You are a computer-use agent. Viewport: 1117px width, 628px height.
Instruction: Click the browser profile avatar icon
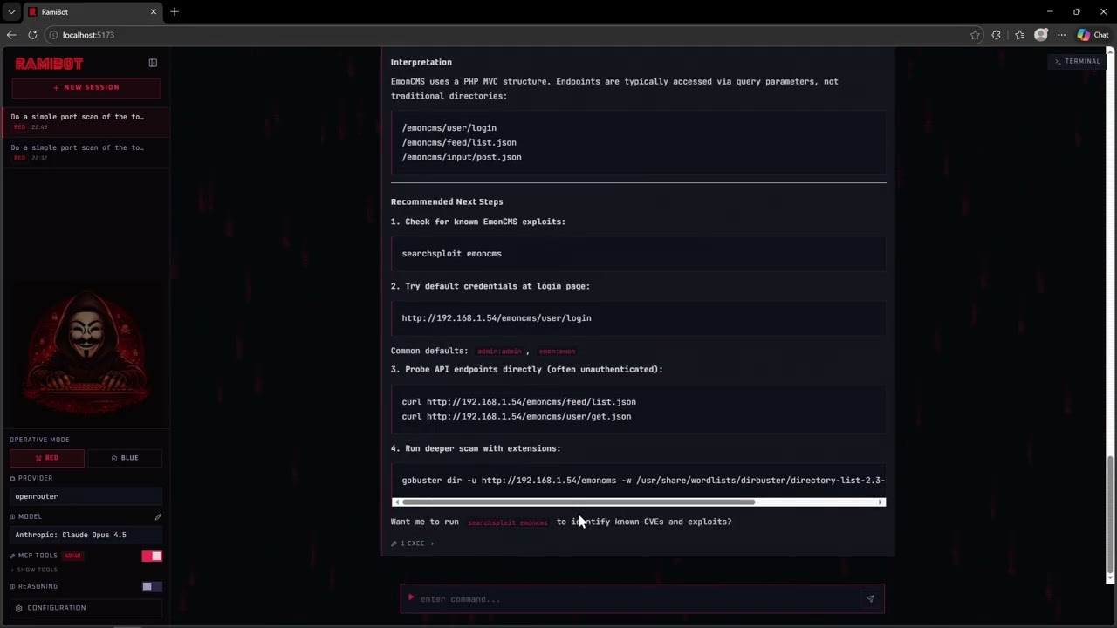pyautogui.click(x=1041, y=35)
